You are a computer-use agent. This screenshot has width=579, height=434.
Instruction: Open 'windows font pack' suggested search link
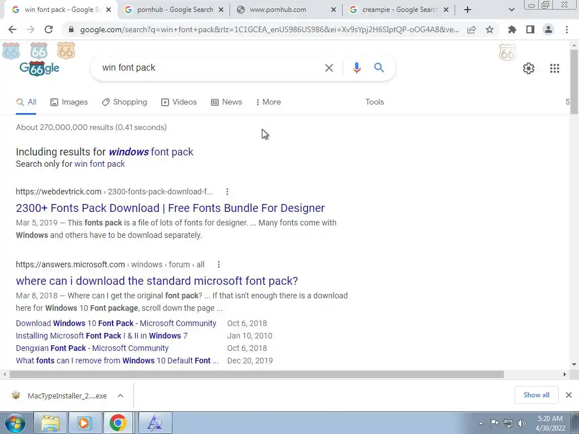[151, 151]
